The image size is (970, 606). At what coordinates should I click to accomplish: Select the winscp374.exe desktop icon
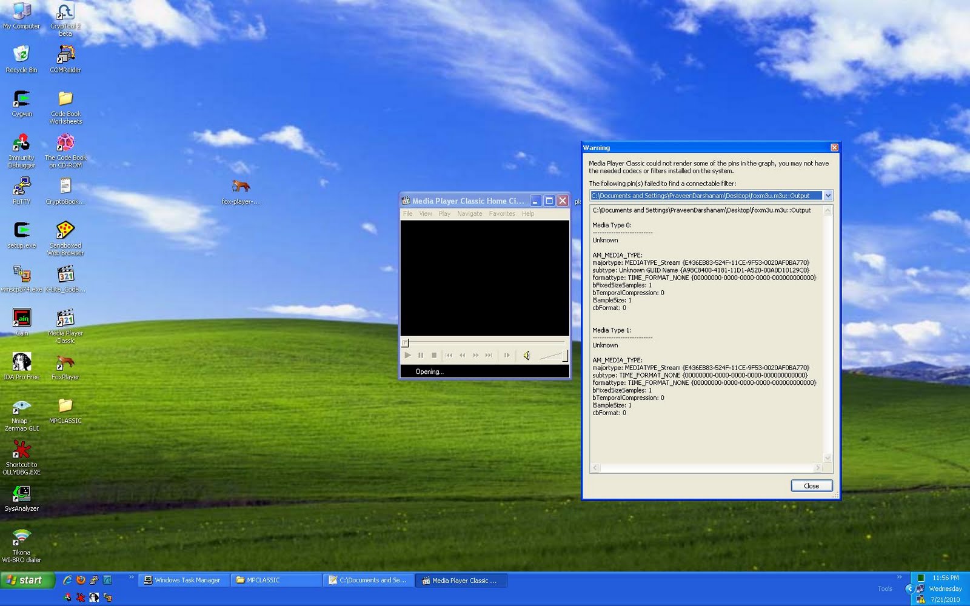coord(21,279)
